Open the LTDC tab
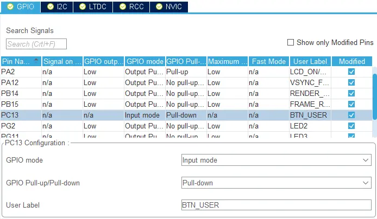The image size is (377, 219). 94,7
